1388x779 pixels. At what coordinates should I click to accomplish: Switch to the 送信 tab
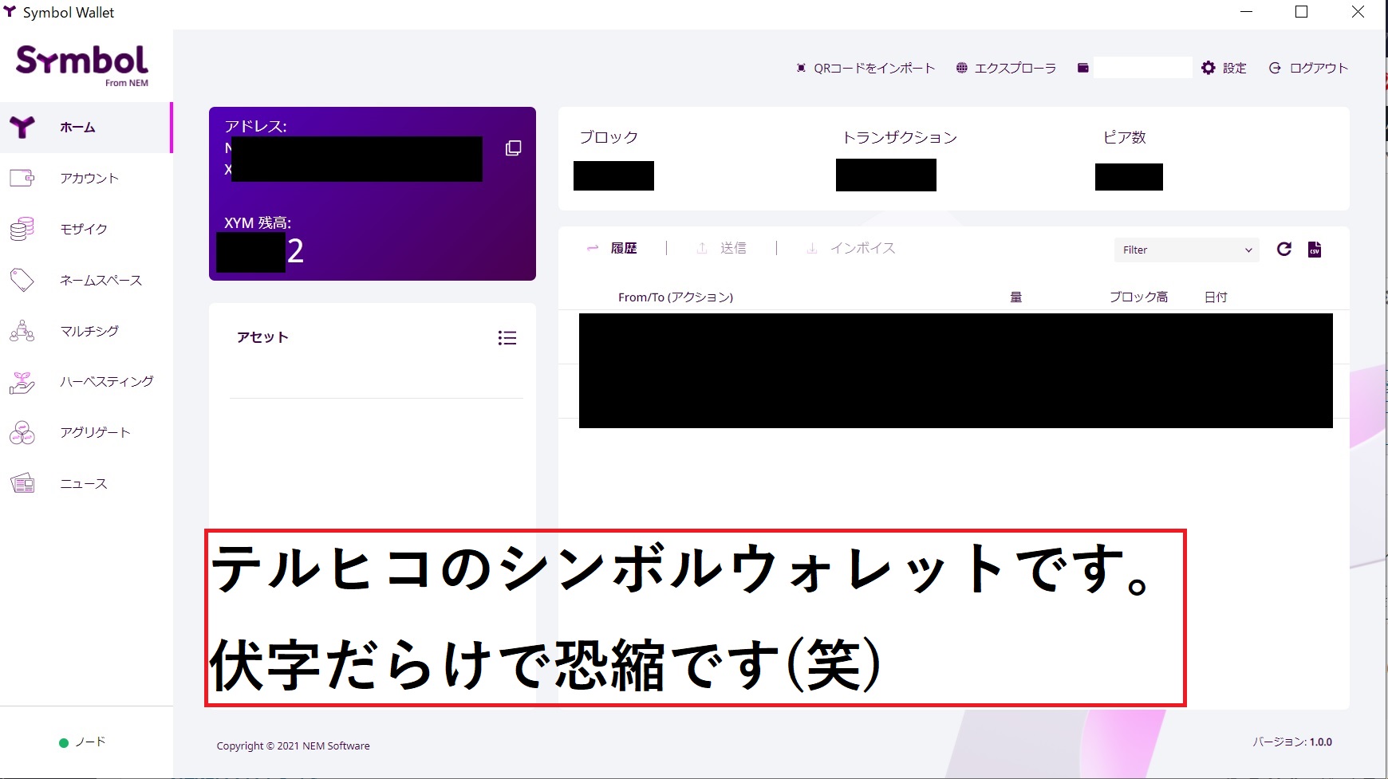point(733,249)
